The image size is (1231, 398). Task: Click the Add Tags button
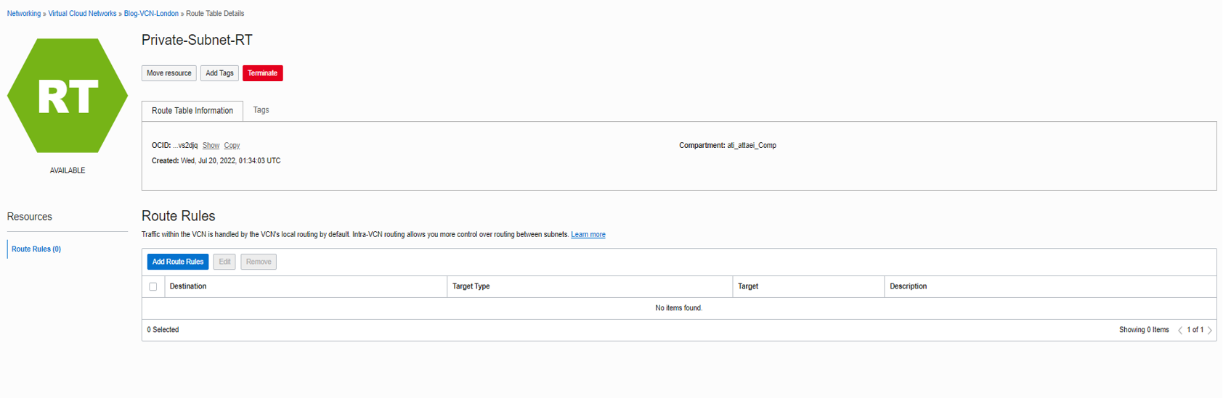pyautogui.click(x=219, y=73)
